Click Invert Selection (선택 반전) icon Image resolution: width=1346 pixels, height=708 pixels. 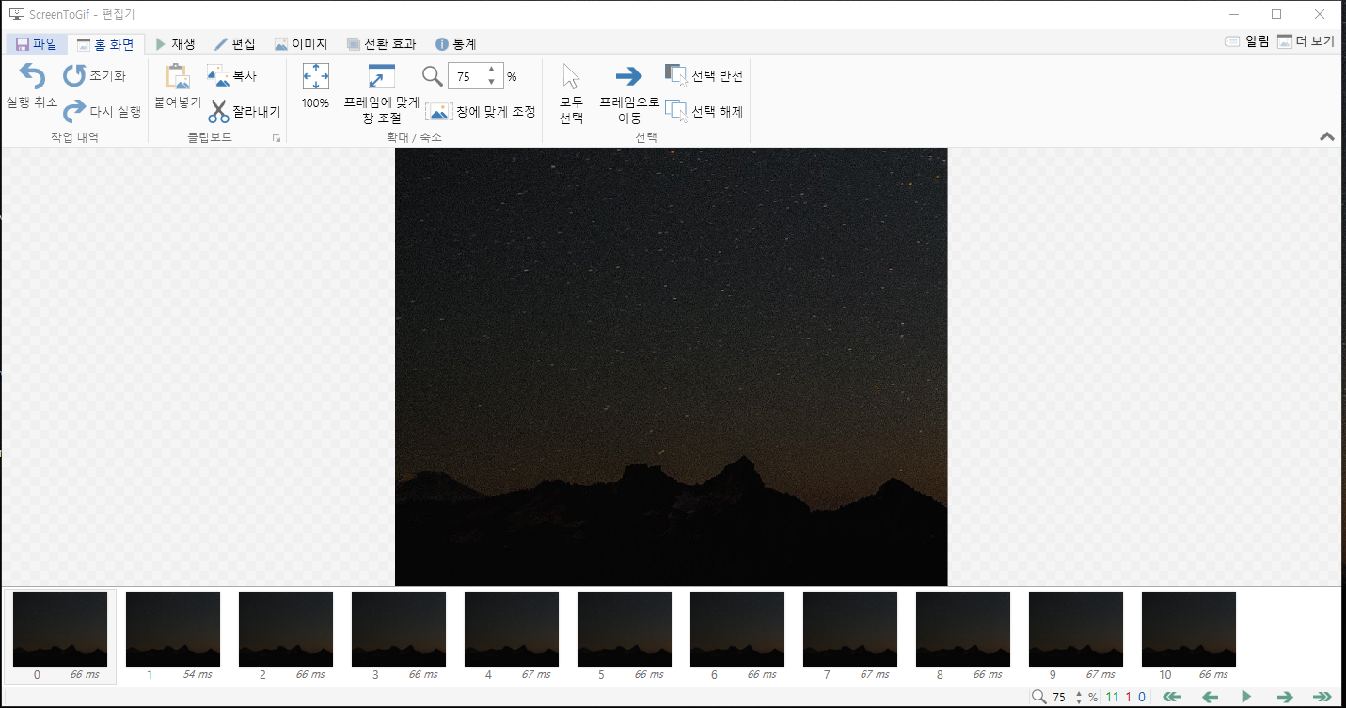[x=676, y=76]
